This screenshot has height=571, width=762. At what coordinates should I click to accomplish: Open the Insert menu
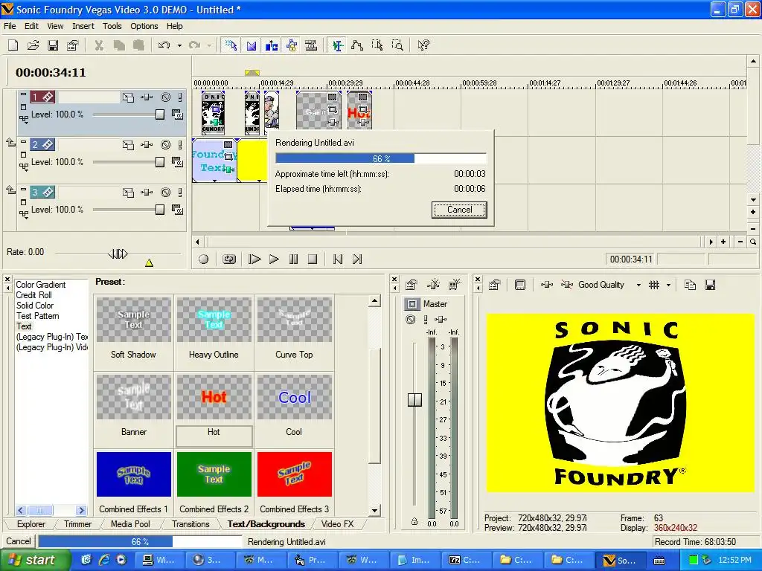click(83, 26)
